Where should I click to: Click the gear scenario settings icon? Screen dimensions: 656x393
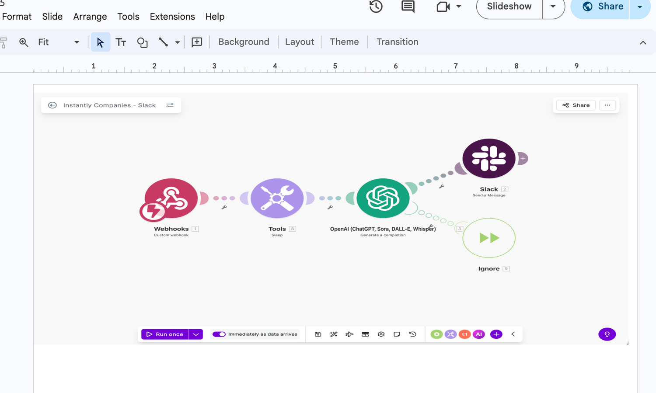point(381,334)
